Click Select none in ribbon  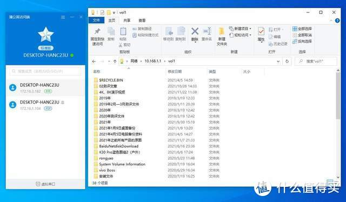tap(302, 35)
